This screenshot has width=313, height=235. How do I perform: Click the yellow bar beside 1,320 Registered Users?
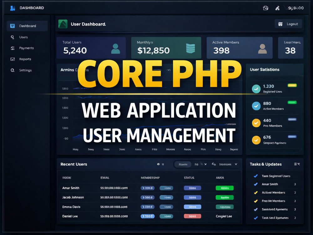click(x=292, y=86)
